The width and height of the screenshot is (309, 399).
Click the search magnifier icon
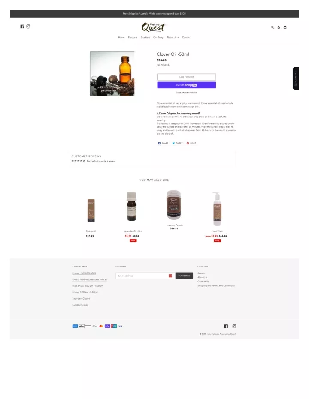coord(273,27)
